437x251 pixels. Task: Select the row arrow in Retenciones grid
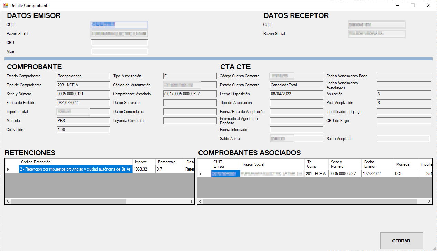(x=9, y=169)
